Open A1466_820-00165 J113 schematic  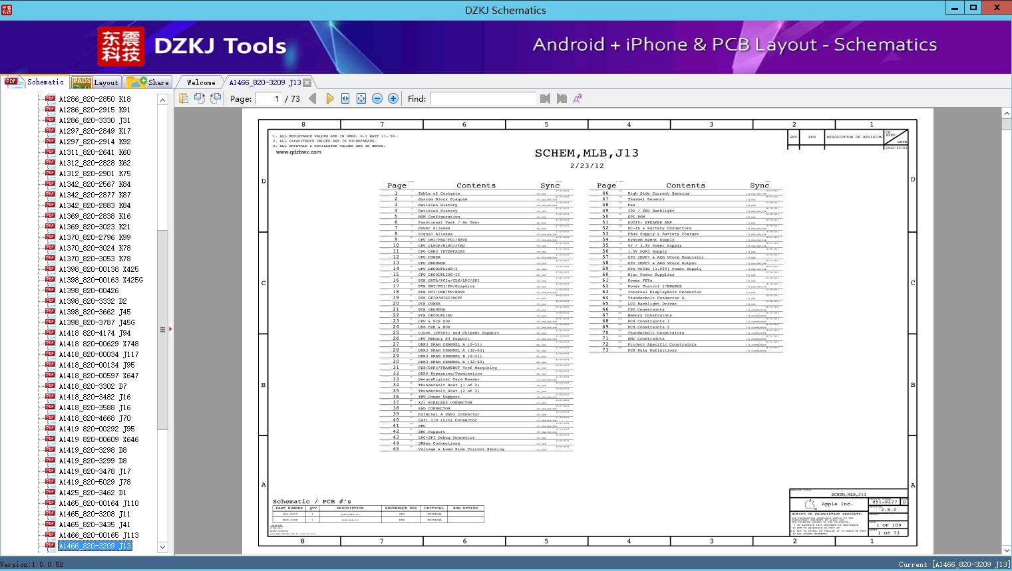pyautogui.click(x=98, y=535)
